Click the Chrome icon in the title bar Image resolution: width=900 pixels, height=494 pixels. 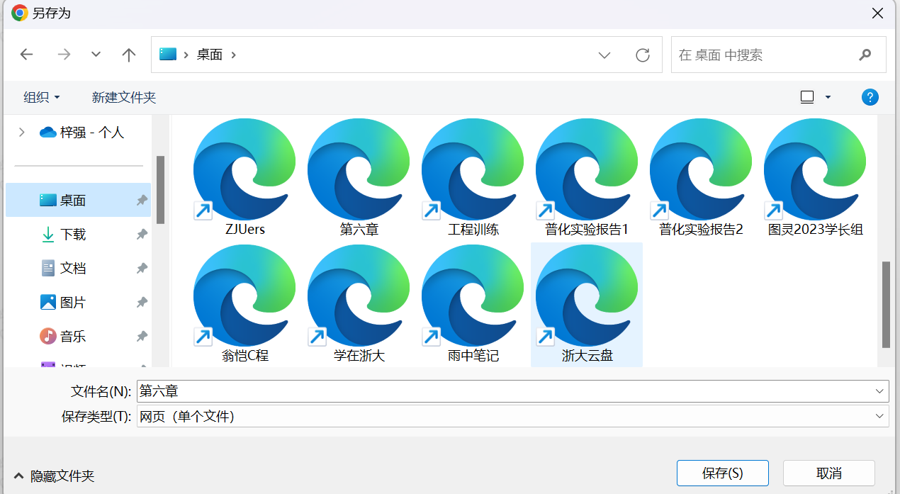pyautogui.click(x=20, y=13)
